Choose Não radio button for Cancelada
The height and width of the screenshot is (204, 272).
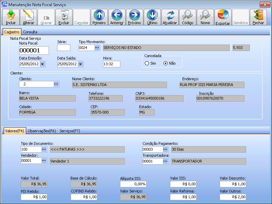(166, 63)
